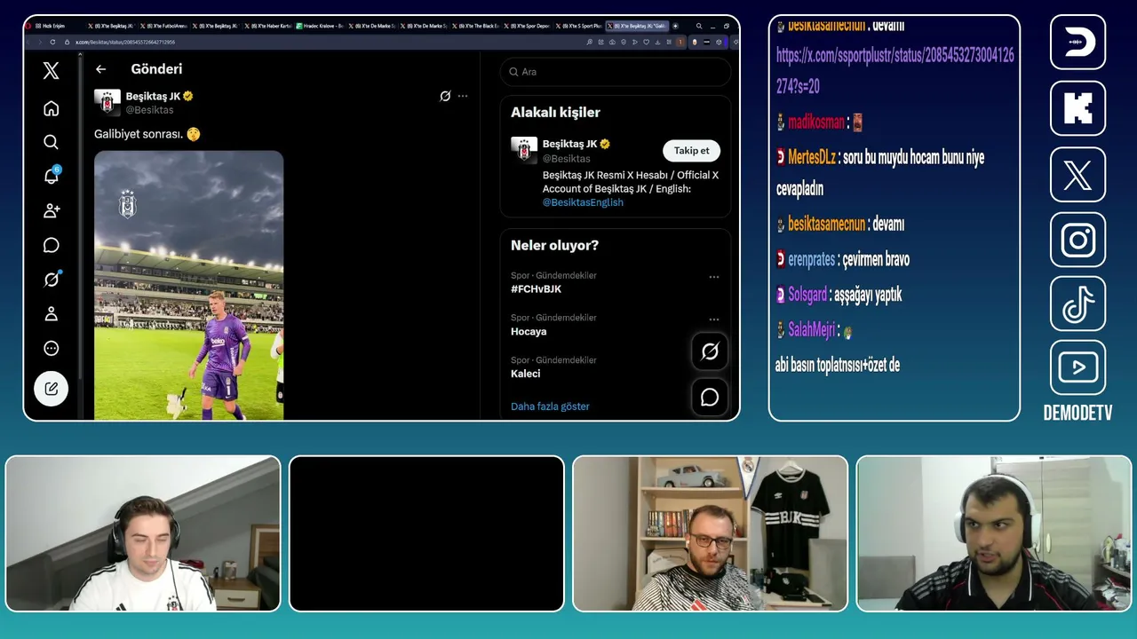Click the Kick logo icon in overlay
The width and height of the screenshot is (1137, 639).
point(1077,108)
